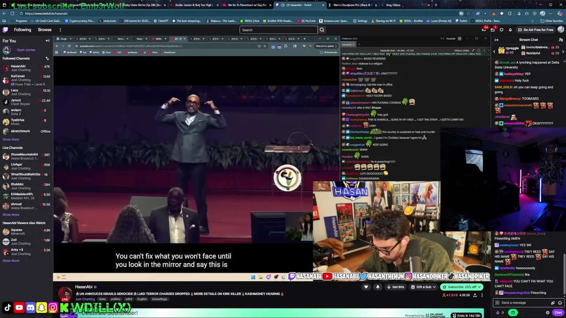Expand Show More under Live Channels

(11, 215)
